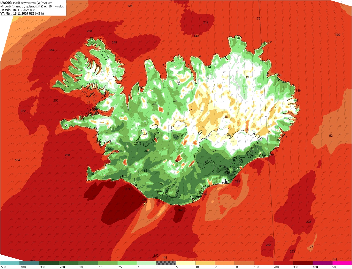Click the 146 value off the east coast
Screen dimensions: 352x269
pos(298,90)
